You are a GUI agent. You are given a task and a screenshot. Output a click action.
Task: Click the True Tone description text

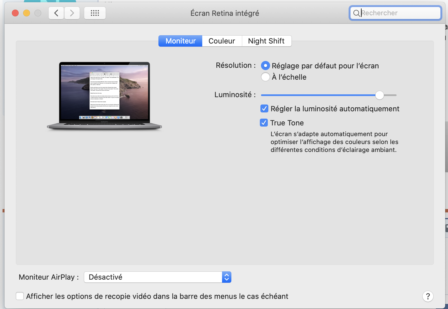pyautogui.click(x=334, y=142)
